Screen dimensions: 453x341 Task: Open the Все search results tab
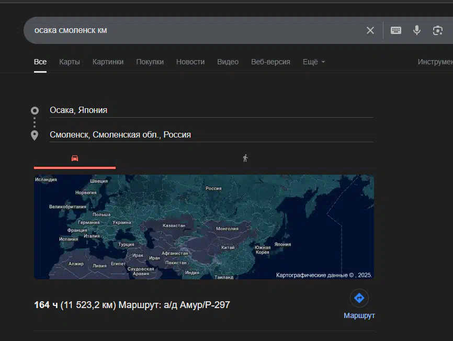click(x=40, y=62)
